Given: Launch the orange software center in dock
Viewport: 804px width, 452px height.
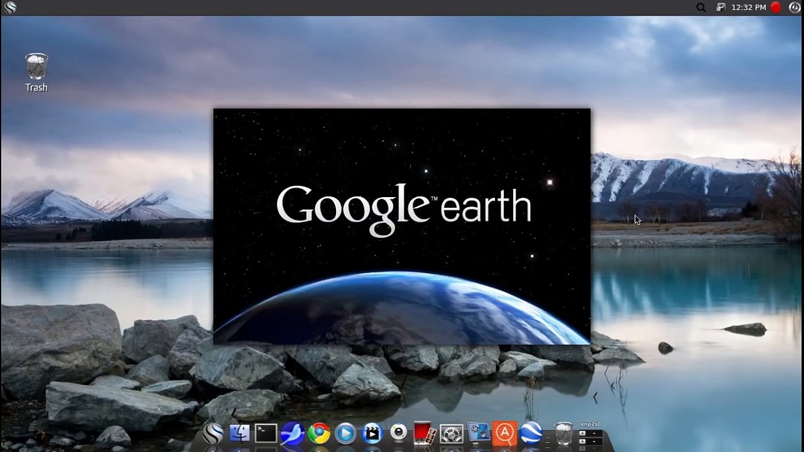Looking at the screenshot, I should point(504,433).
